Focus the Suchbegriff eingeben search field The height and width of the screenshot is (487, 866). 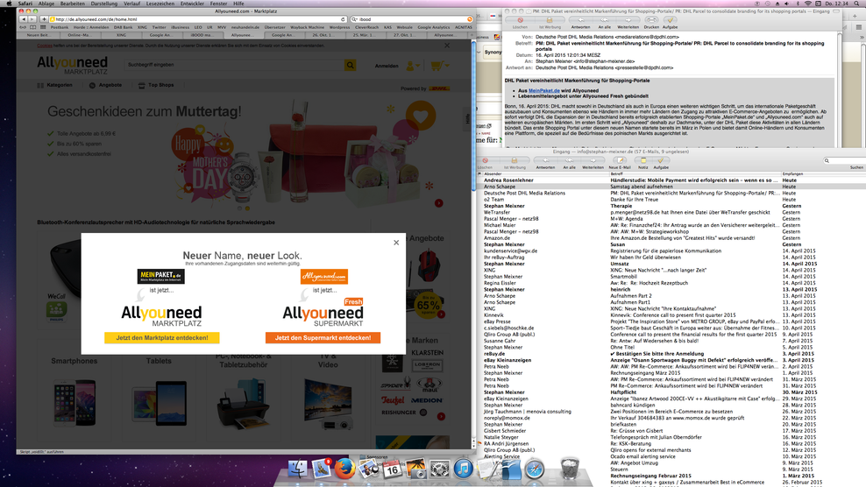(234, 65)
